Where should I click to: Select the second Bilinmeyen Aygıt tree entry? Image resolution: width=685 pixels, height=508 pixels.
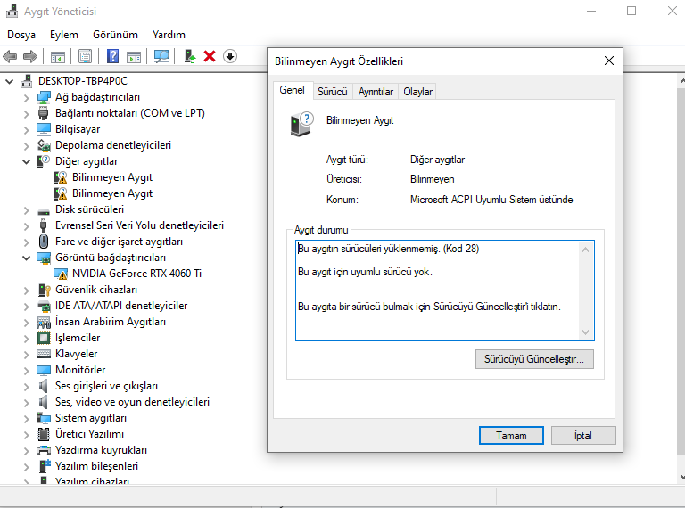coord(111,193)
